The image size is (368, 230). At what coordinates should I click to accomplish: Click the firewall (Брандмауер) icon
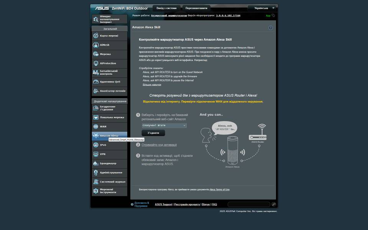96,163
